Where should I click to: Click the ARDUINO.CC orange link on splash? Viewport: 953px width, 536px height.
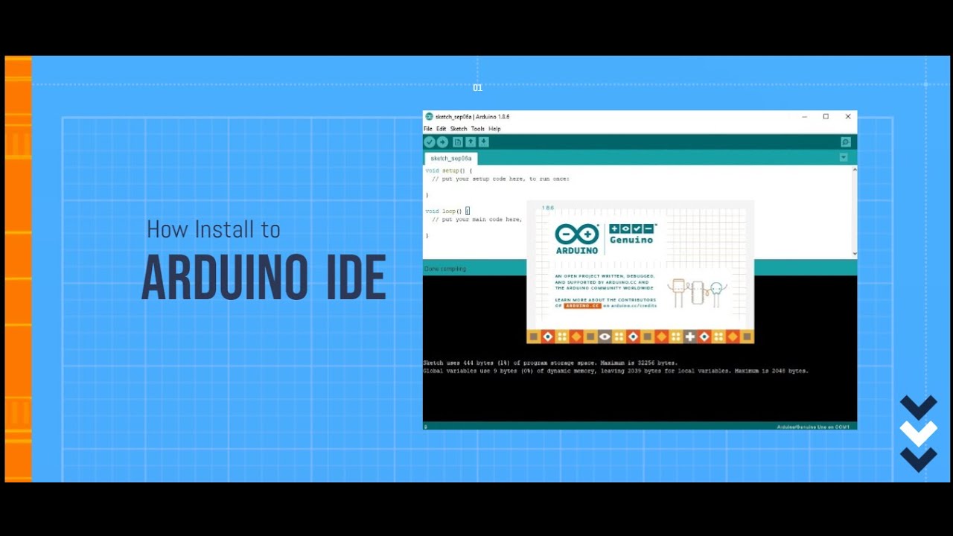click(581, 306)
